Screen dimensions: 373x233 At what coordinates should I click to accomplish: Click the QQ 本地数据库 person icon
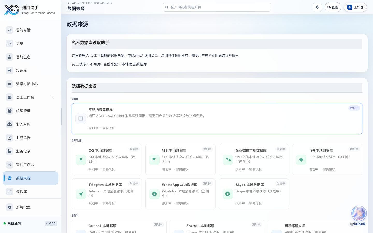pyautogui.click(x=81, y=160)
